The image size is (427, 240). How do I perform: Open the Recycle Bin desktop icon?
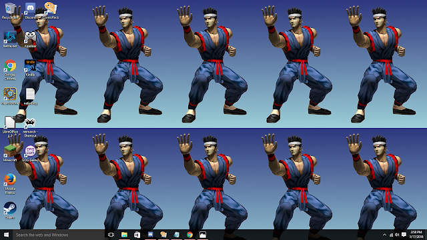[x=10, y=11]
